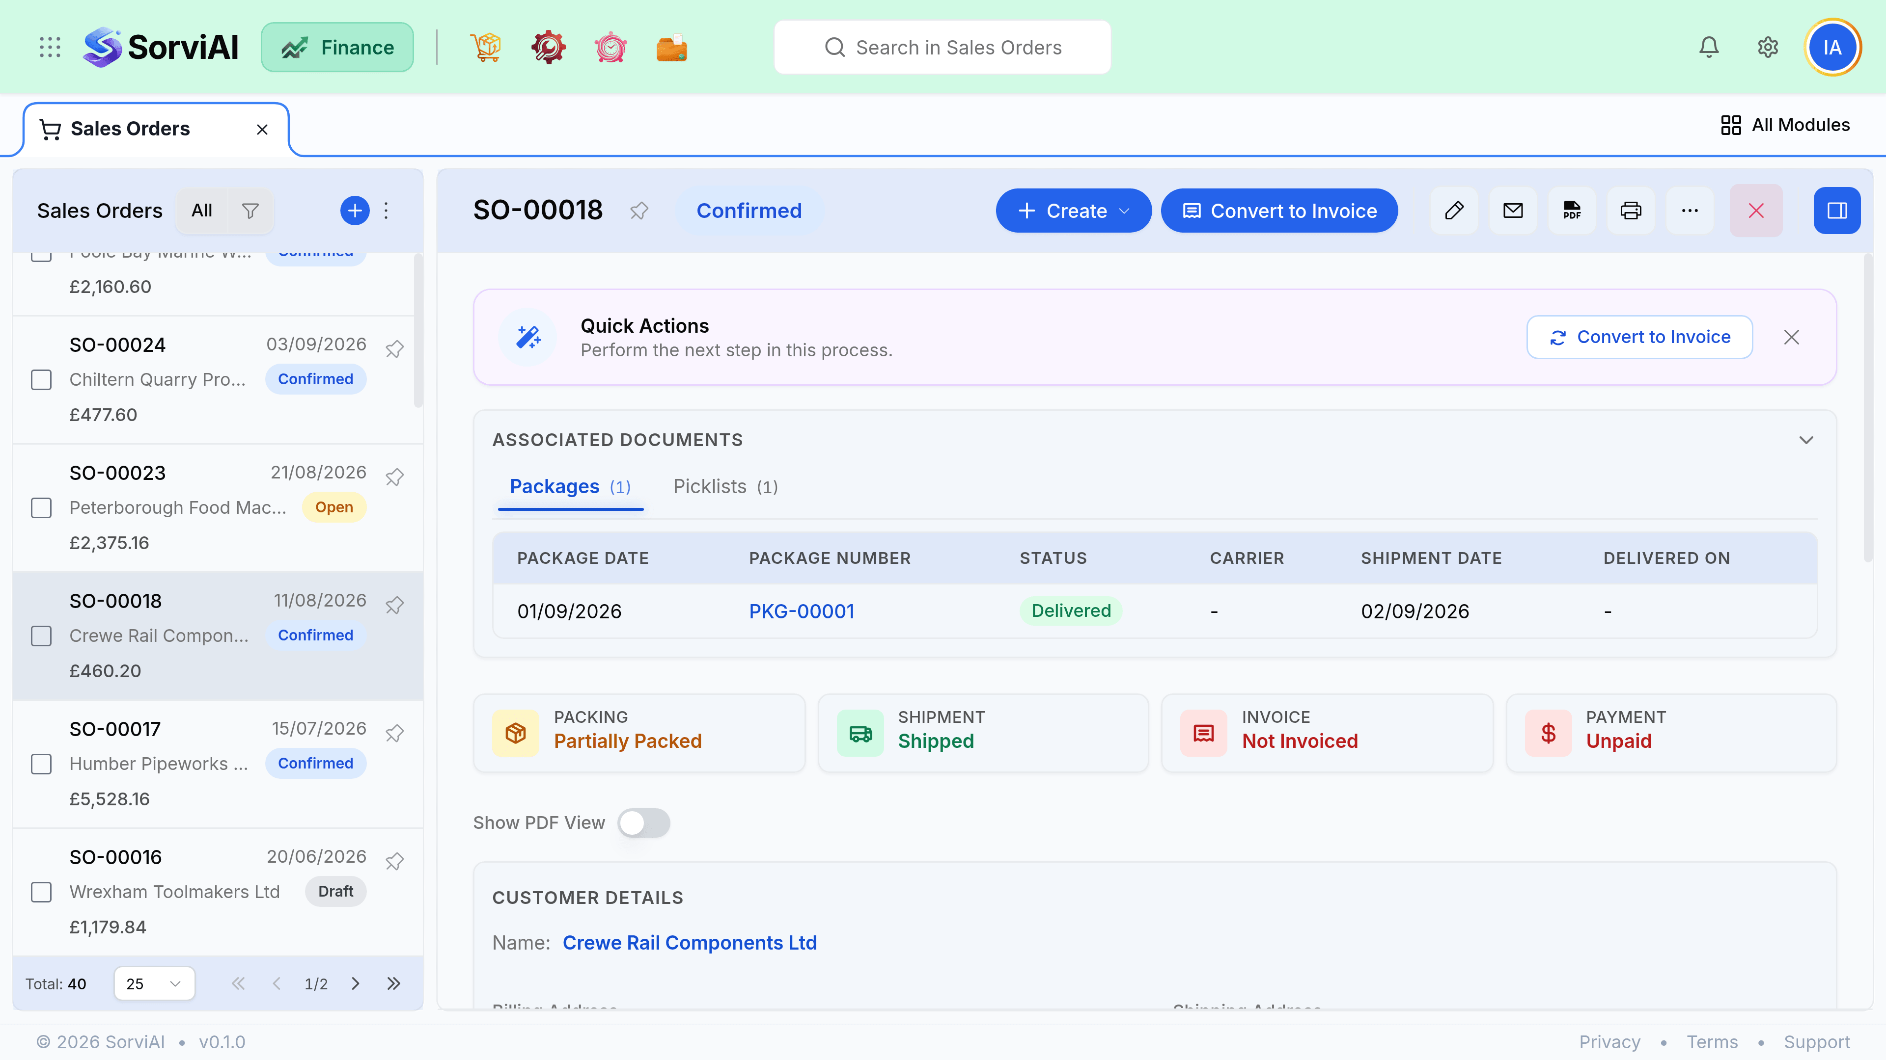
Task: Go to previous page of orders
Action: (277, 983)
